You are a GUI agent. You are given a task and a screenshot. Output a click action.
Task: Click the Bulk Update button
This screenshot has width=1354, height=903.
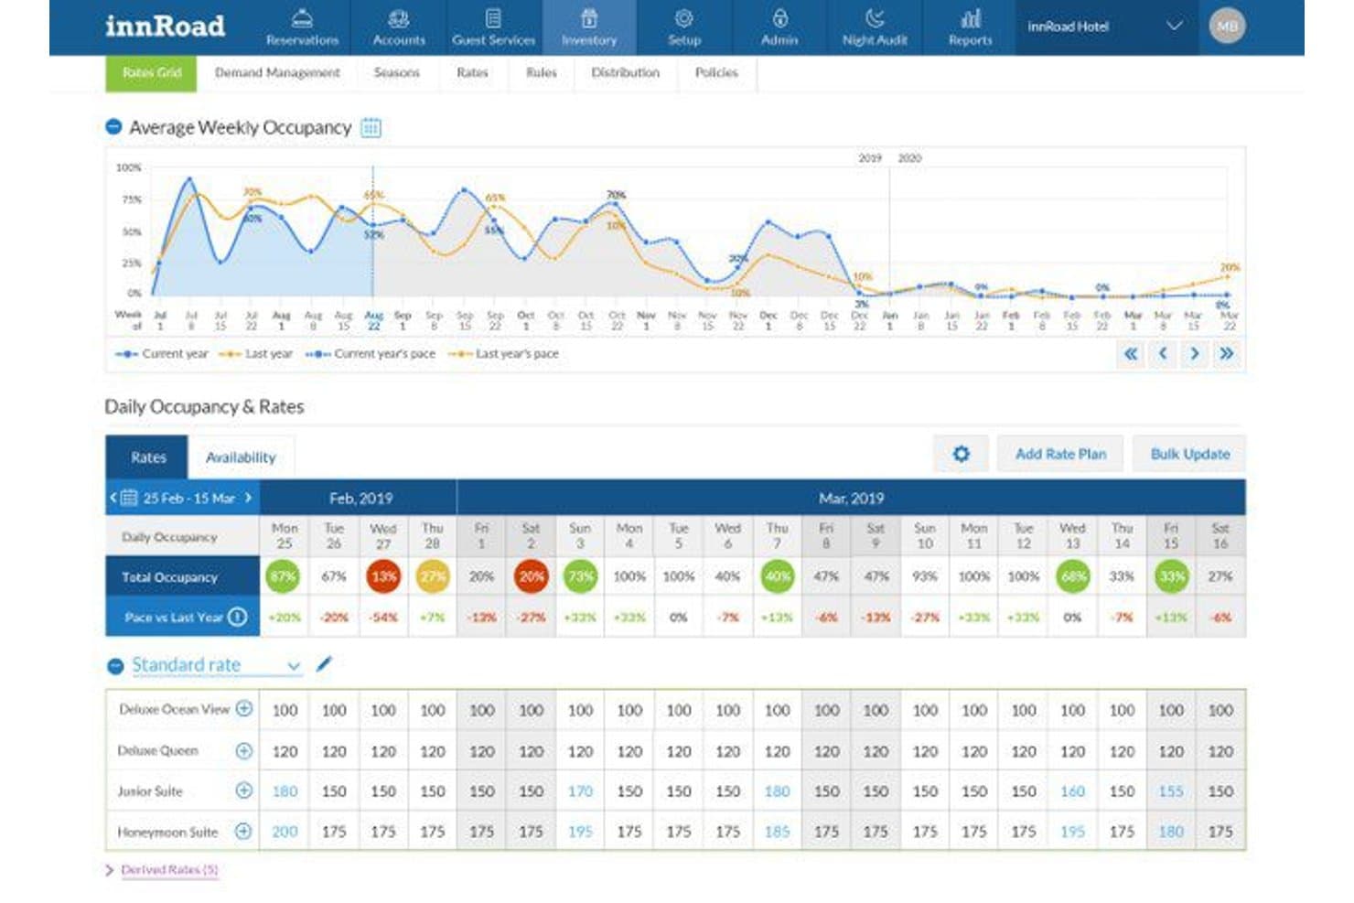(x=1189, y=454)
